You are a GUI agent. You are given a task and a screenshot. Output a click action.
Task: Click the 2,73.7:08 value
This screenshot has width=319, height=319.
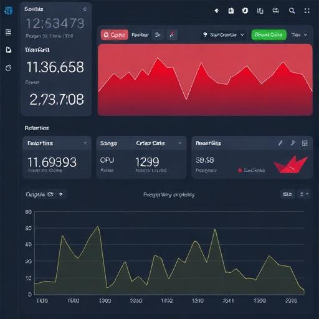click(57, 99)
